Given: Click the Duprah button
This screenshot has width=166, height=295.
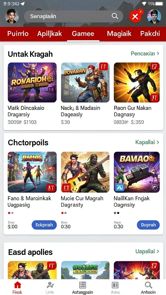Looking at the screenshot, I should tap(148, 225).
